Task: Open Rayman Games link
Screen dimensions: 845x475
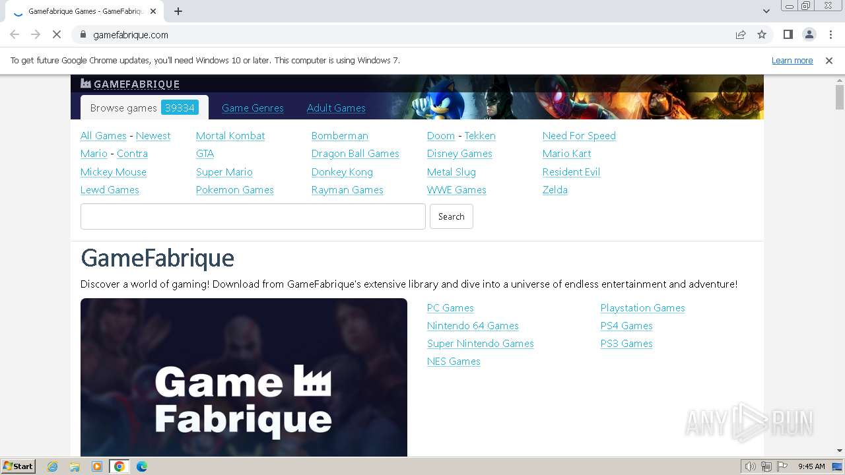Action: (347, 190)
